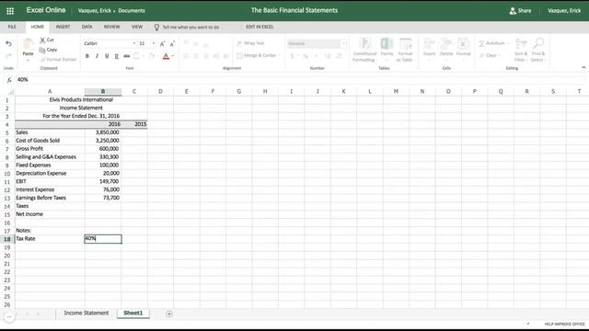This screenshot has width=589, height=331.
Task: Click the Earnings Before Taxes value 73,700
Action: click(x=103, y=198)
